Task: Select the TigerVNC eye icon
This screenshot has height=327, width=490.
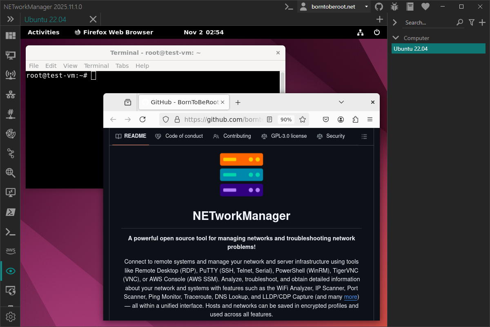Action: point(10,271)
